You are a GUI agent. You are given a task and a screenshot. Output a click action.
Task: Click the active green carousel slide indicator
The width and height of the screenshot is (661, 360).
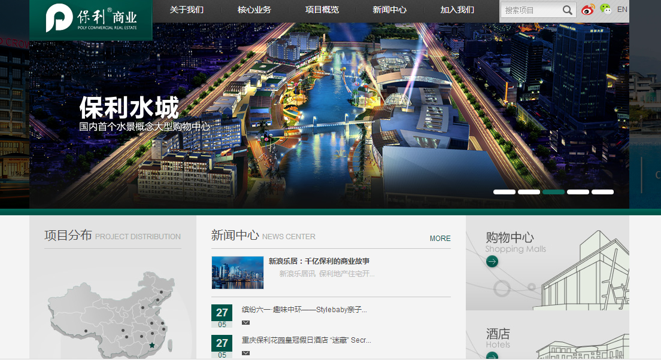[553, 192]
